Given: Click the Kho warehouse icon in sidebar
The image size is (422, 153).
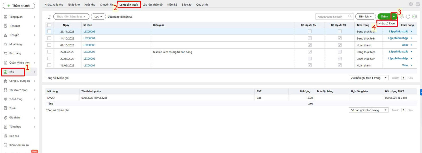Looking at the screenshot, I should click(5, 72).
